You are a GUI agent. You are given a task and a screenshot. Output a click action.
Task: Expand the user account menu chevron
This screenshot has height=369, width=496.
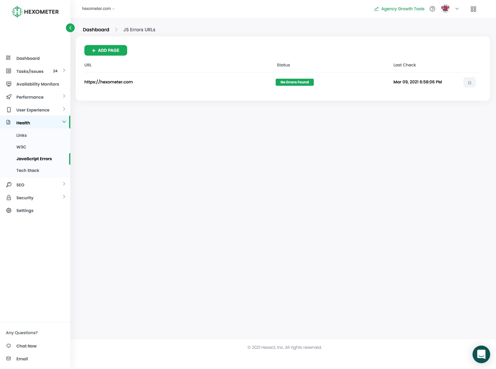tap(457, 9)
